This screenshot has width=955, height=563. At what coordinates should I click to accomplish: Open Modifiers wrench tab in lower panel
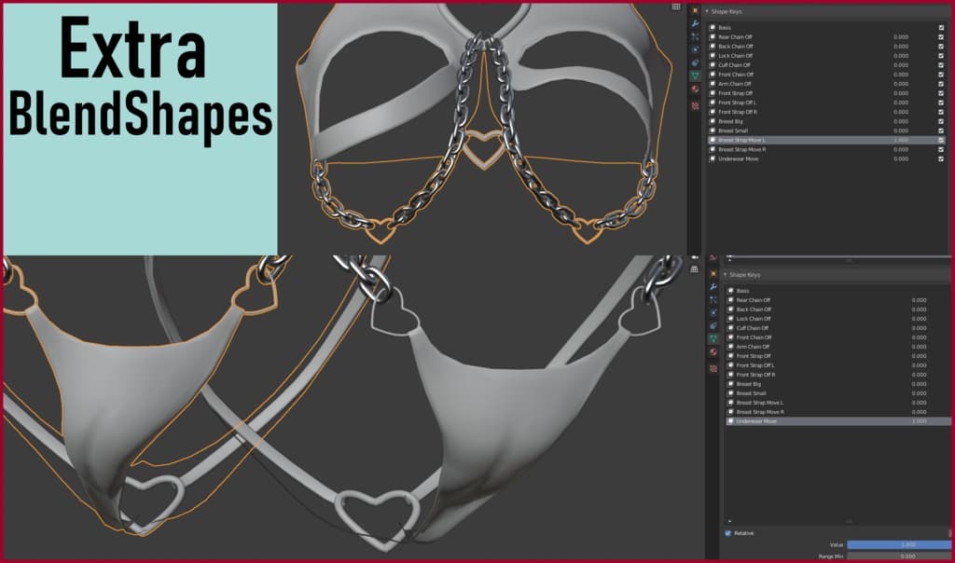[713, 287]
